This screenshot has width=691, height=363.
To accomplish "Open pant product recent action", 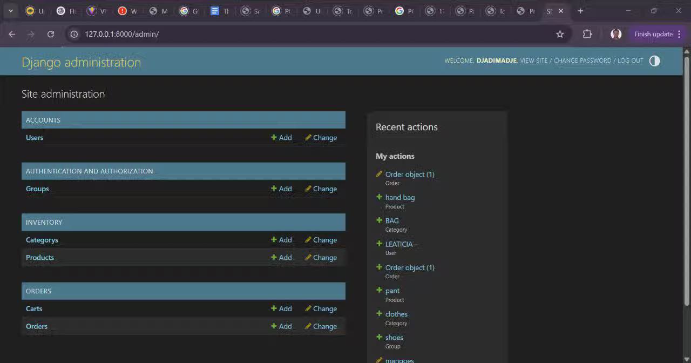I will click(x=392, y=291).
